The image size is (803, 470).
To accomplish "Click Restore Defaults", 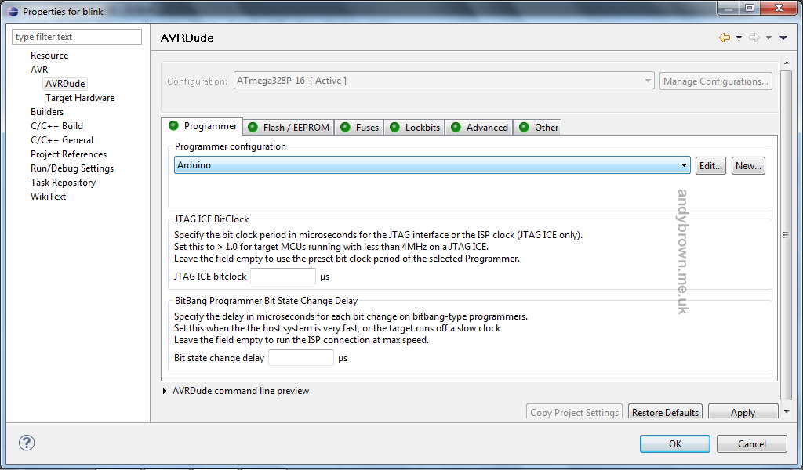I will coord(665,411).
